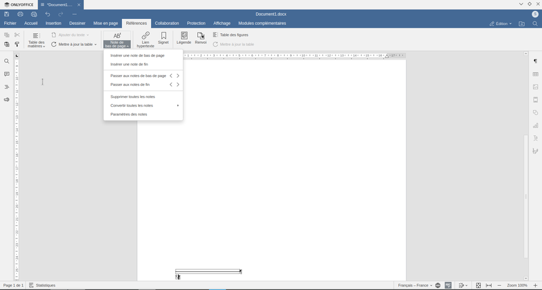Expand Convertir toutes les notes submenu
Screen dimensions: 542x290
(144, 105)
